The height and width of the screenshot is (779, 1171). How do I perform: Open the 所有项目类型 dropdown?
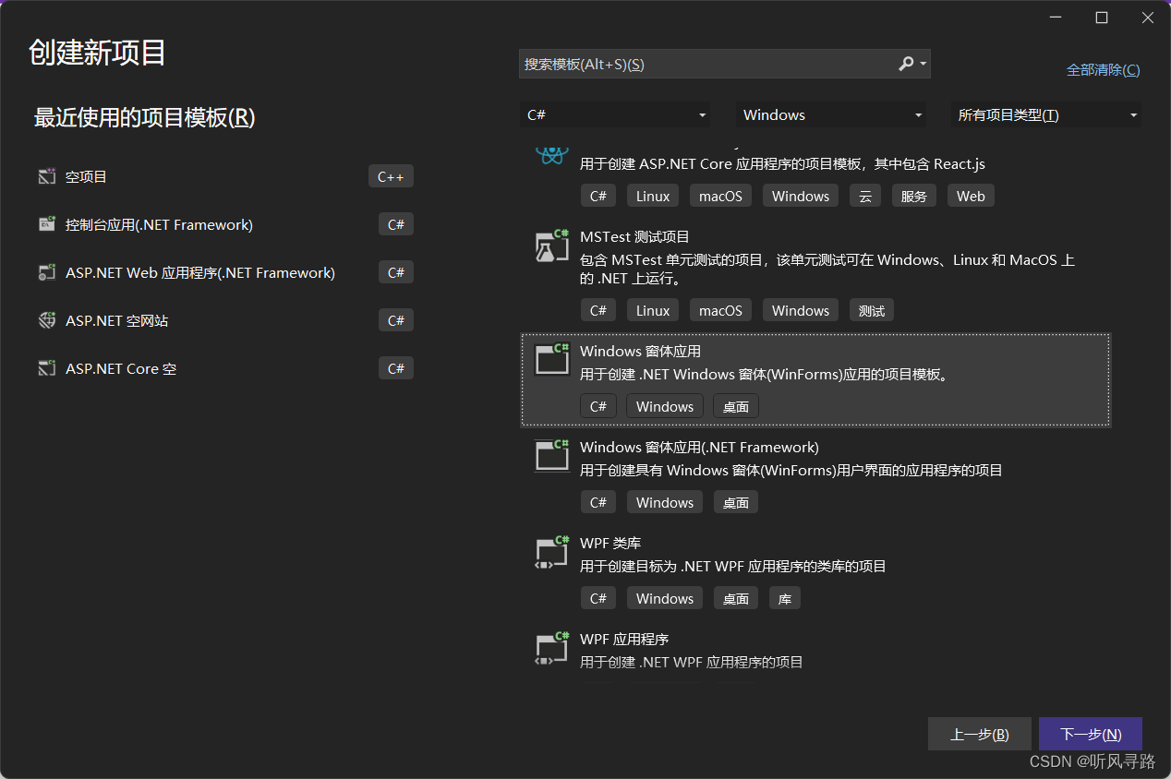pos(1044,114)
